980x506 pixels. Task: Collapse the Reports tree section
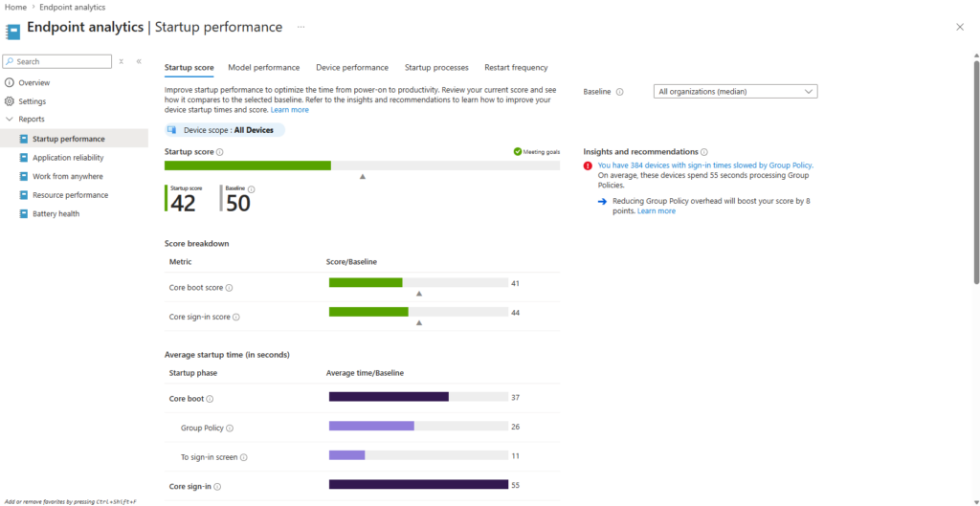coord(10,120)
